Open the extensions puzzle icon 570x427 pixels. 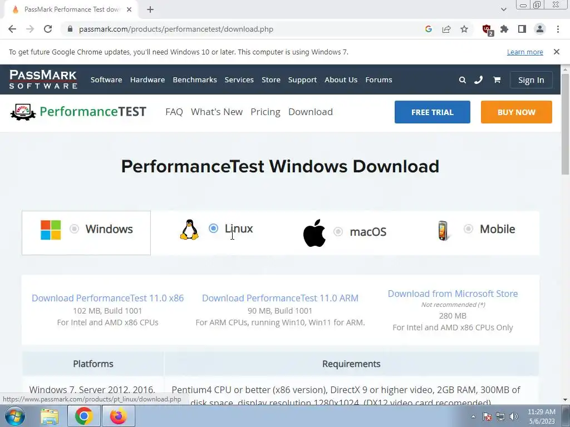click(x=504, y=29)
